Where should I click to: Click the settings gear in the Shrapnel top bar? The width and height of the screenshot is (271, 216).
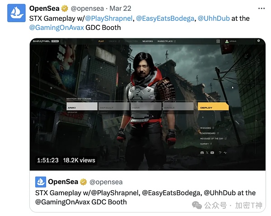[x=258, y=41]
